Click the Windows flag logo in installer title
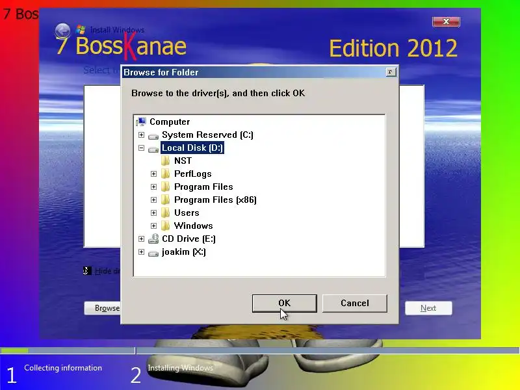The width and height of the screenshot is (520, 390). pos(80,29)
